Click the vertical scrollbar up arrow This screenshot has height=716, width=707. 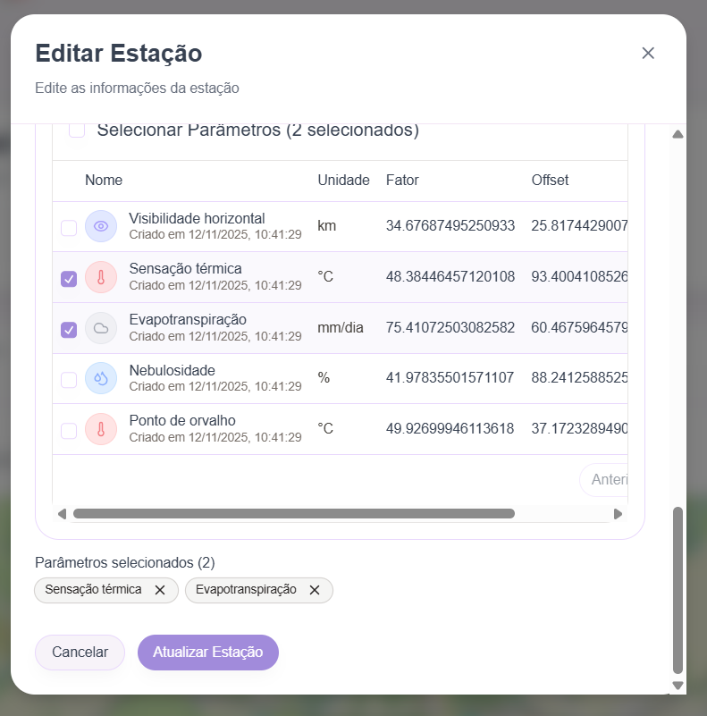(x=678, y=135)
